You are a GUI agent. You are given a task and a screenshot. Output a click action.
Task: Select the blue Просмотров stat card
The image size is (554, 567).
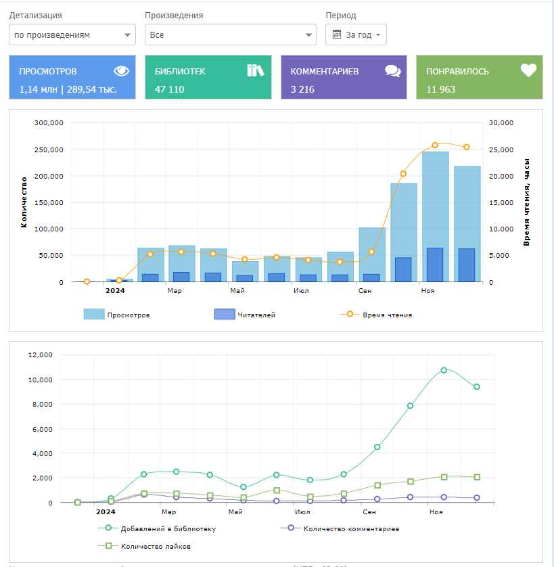[72, 77]
